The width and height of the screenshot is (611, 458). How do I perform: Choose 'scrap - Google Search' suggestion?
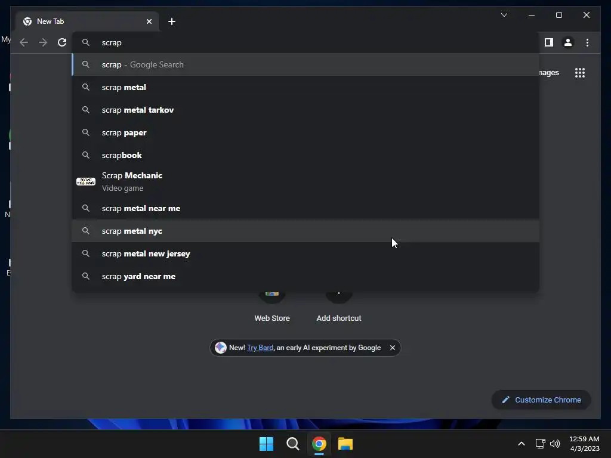tap(306, 64)
